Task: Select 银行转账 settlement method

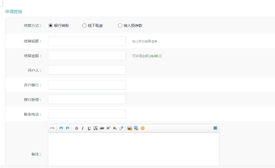Action: [x=50, y=26]
